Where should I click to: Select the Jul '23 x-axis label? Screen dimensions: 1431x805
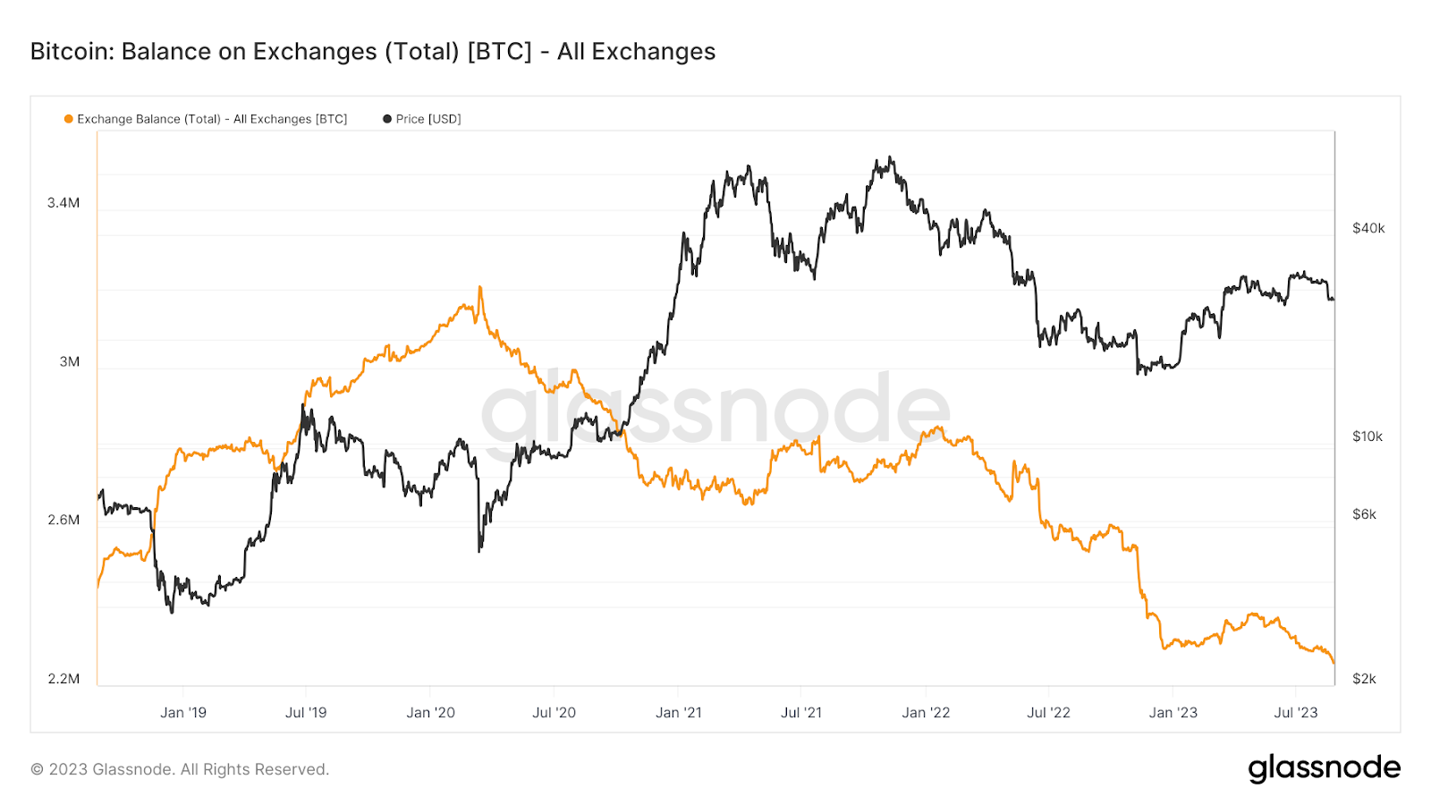tap(1296, 713)
